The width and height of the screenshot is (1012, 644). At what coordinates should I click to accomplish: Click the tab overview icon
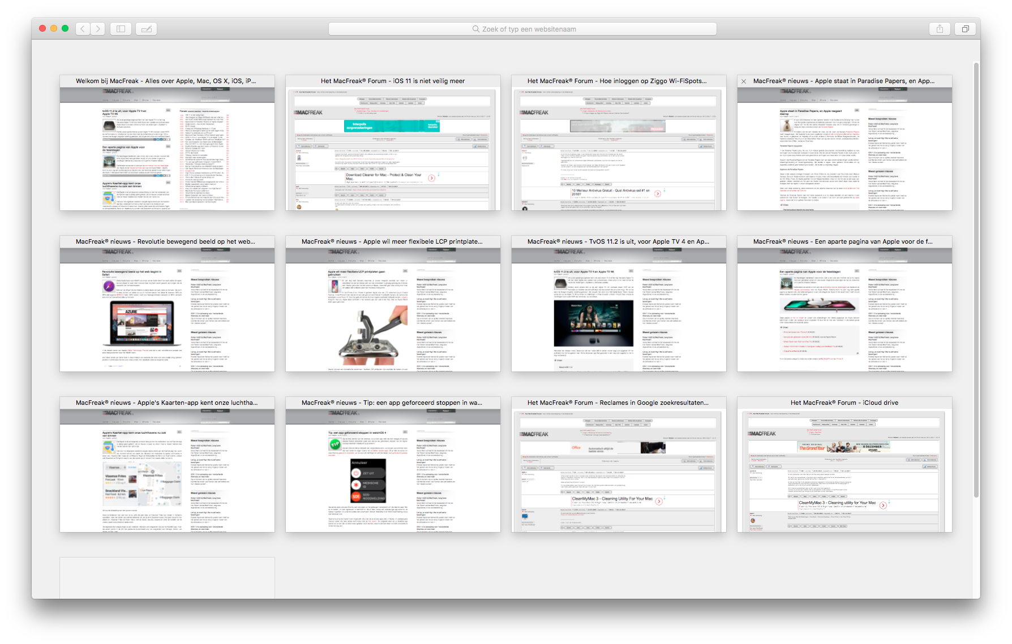click(x=966, y=29)
